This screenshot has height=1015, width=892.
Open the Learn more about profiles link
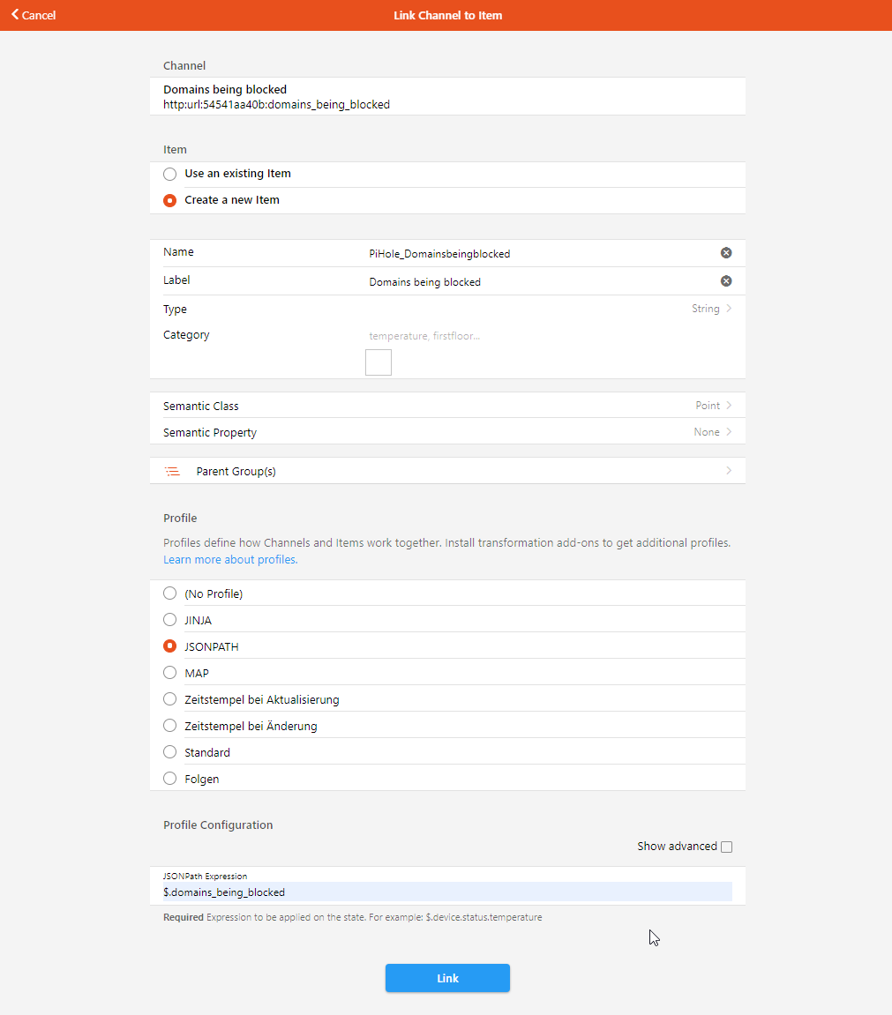(230, 560)
